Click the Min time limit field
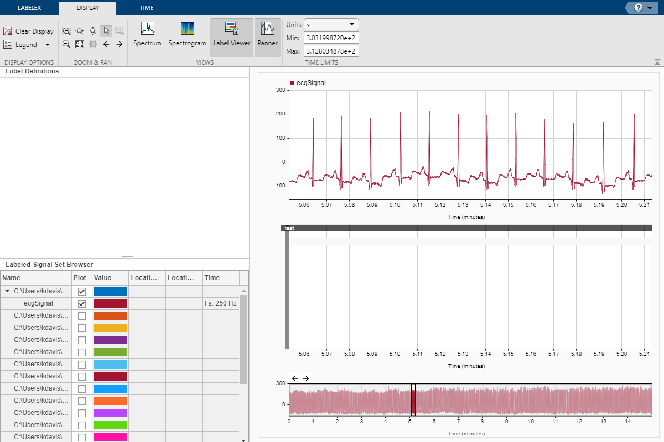The height and width of the screenshot is (442, 664). click(331, 38)
